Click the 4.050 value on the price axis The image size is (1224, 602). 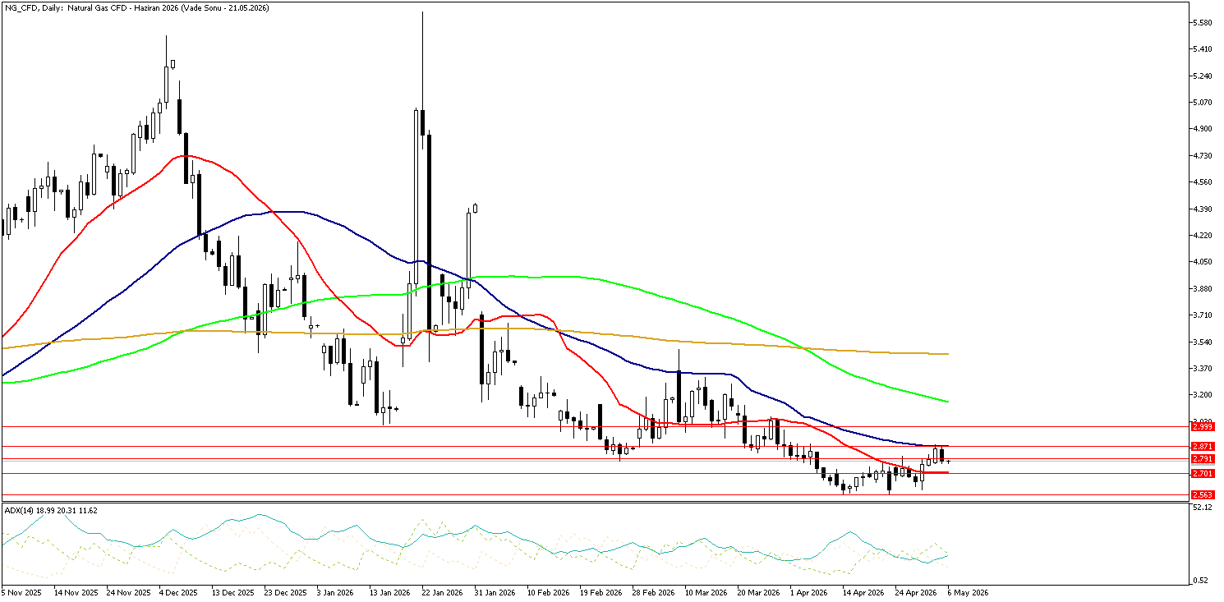(1204, 262)
